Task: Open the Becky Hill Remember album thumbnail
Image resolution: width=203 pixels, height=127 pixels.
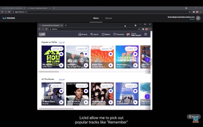Action: tap(127, 57)
